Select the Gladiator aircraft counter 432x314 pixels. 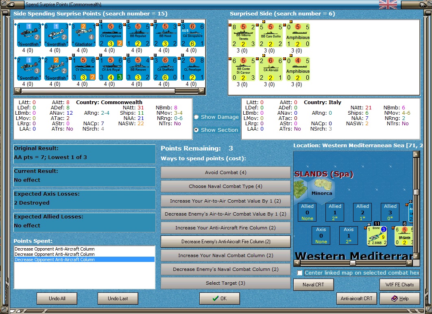pyautogui.click(x=84, y=35)
